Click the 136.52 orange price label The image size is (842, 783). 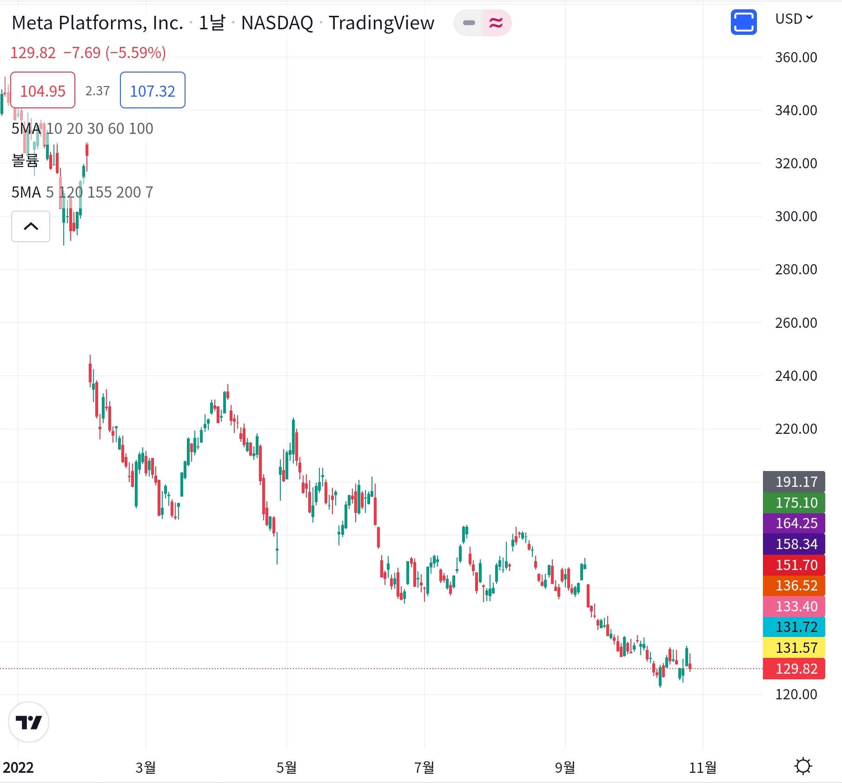(x=794, y=585)
